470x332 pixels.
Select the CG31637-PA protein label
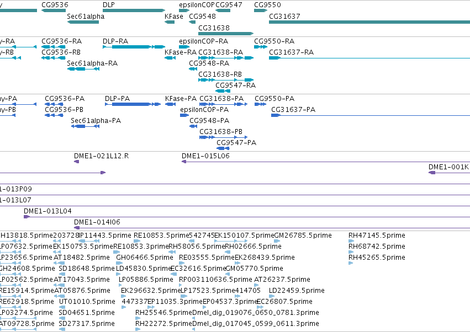pyautogui.click(x=293, y=110)
